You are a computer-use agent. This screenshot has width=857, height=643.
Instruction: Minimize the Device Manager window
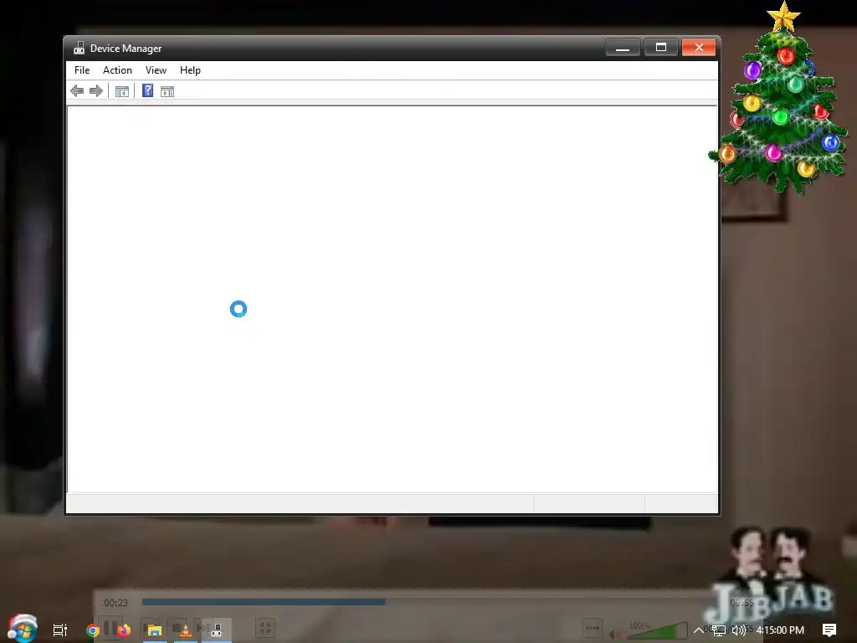[623, 47]
